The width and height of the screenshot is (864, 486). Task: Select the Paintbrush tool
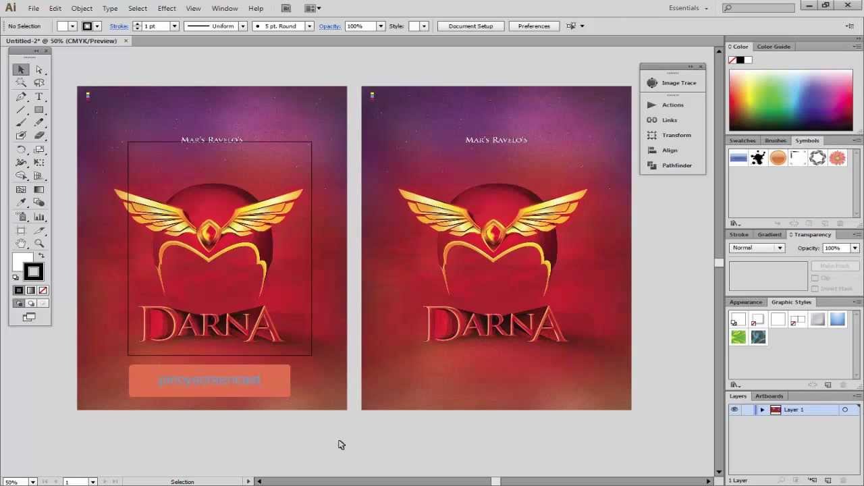pyautogui.click(x=21, y=122)
